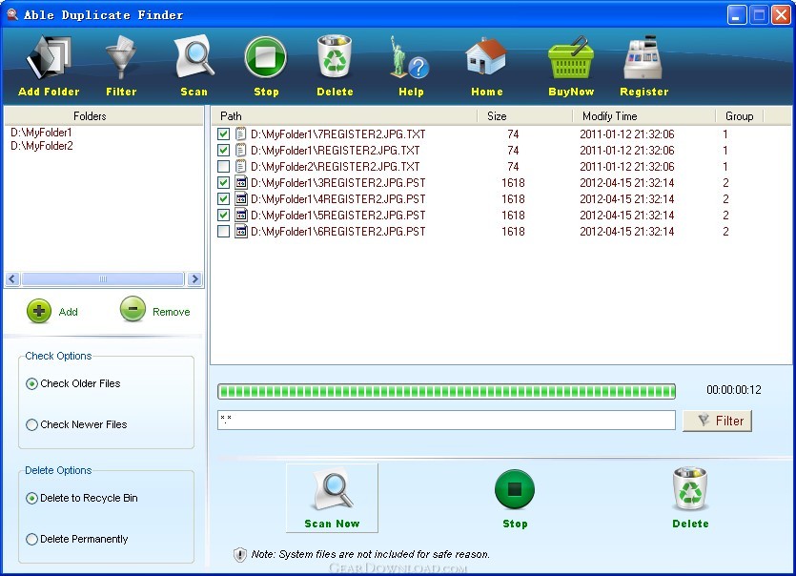Maximize the Able Duplicate Finder window

(x=759, y=14)
